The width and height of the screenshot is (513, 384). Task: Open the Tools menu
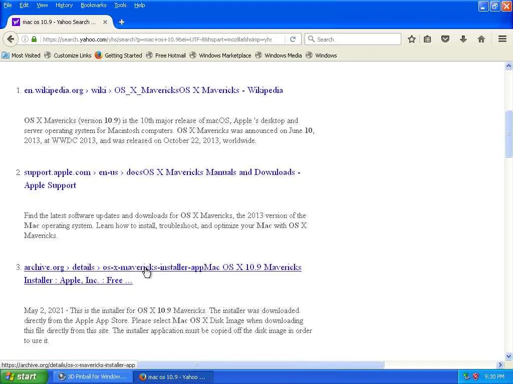pos(120,5)
